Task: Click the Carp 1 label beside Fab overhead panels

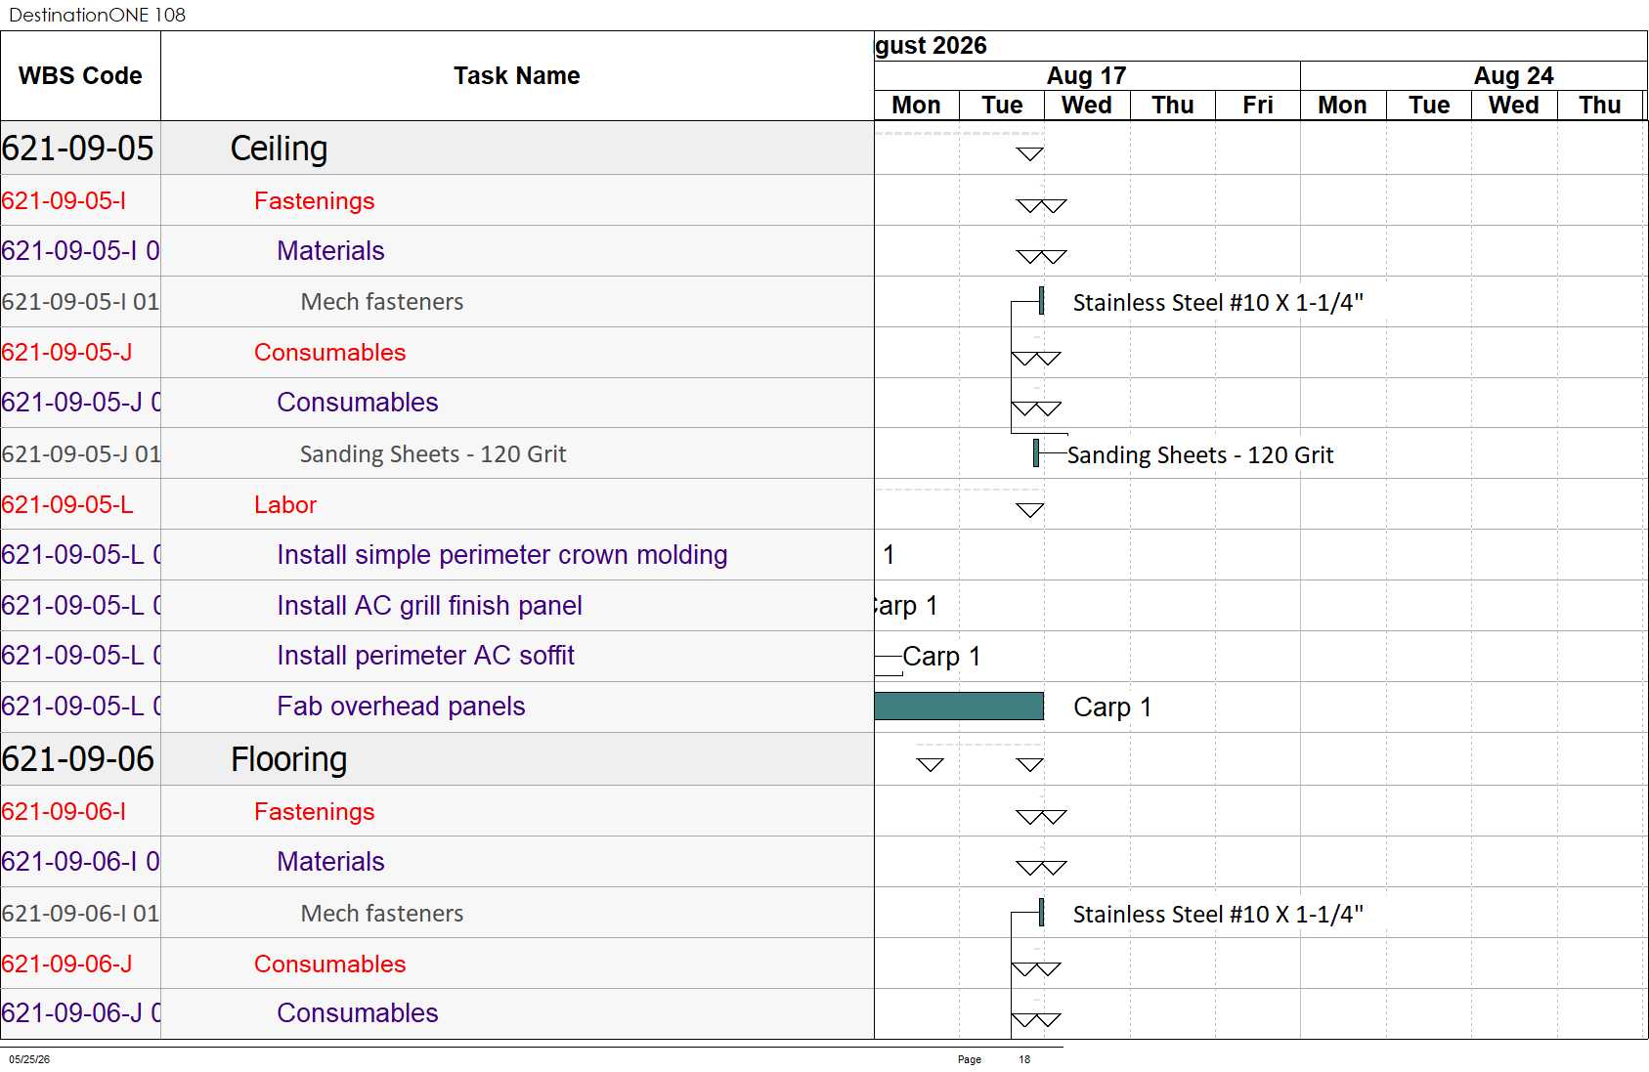Action: tap(1112, 707)
